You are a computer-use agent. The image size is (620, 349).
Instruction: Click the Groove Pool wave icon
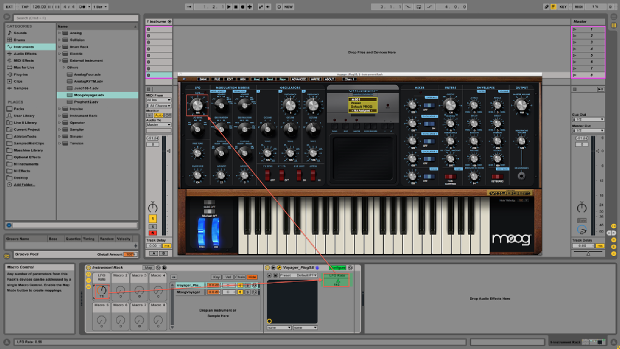point(7,255)
